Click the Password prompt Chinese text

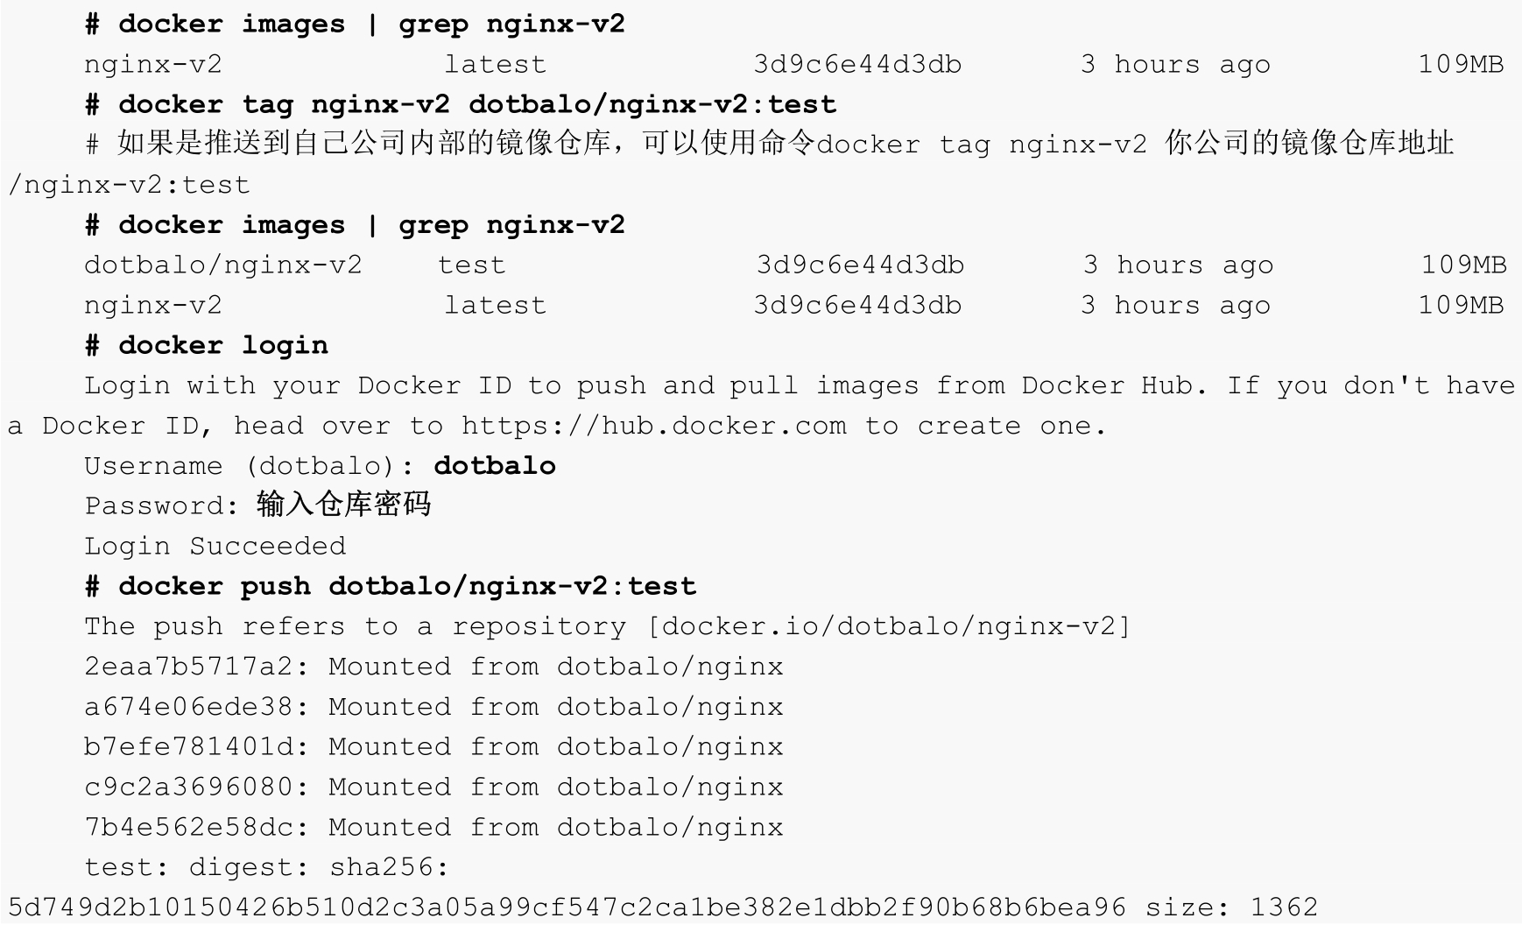(x=344, y=505)
